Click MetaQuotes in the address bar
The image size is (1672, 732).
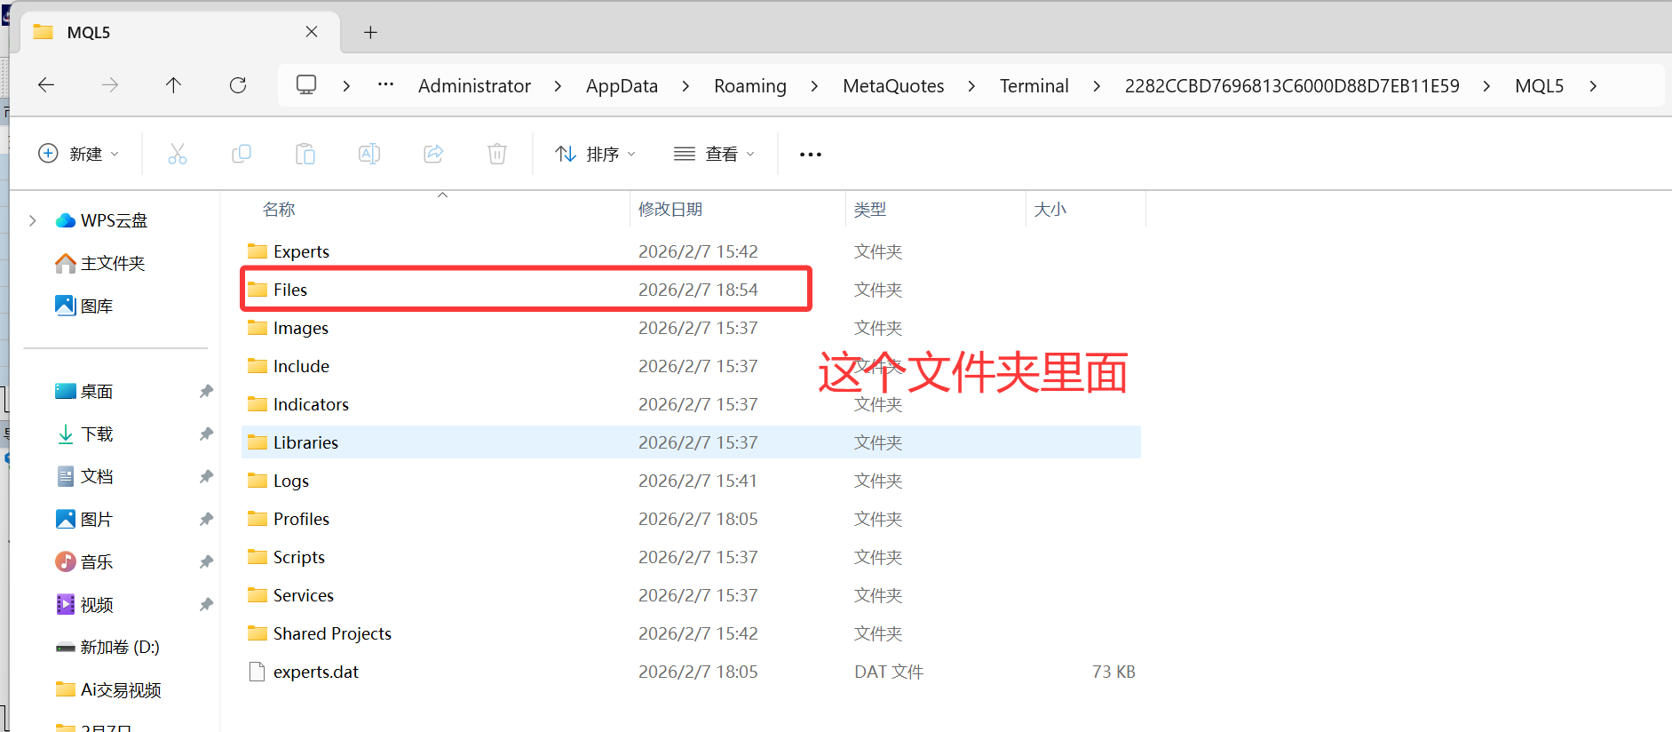pyautogui.click(x=893, y=86)
